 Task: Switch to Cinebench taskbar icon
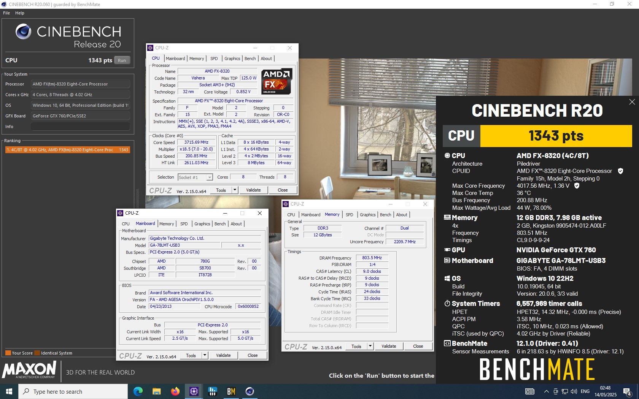click(x=250, y=391)
